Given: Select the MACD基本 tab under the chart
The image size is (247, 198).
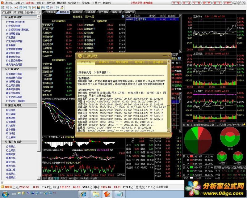Looking at the screenshot, I should pos(73,179).
